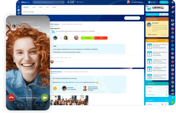Toggle the Working status indicator

(80, 2)
